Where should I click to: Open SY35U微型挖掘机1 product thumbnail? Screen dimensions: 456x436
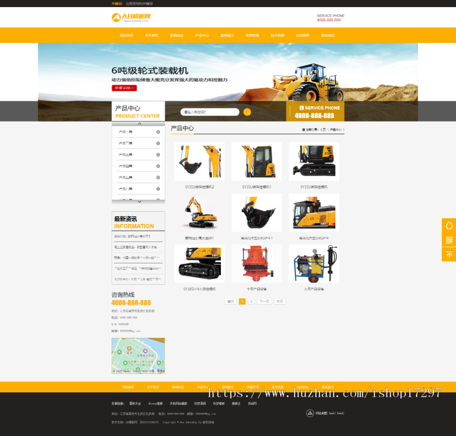coord(256,162)
